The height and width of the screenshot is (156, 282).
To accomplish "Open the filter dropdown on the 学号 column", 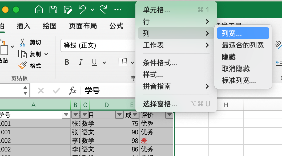I will click(x=66, y=114).
